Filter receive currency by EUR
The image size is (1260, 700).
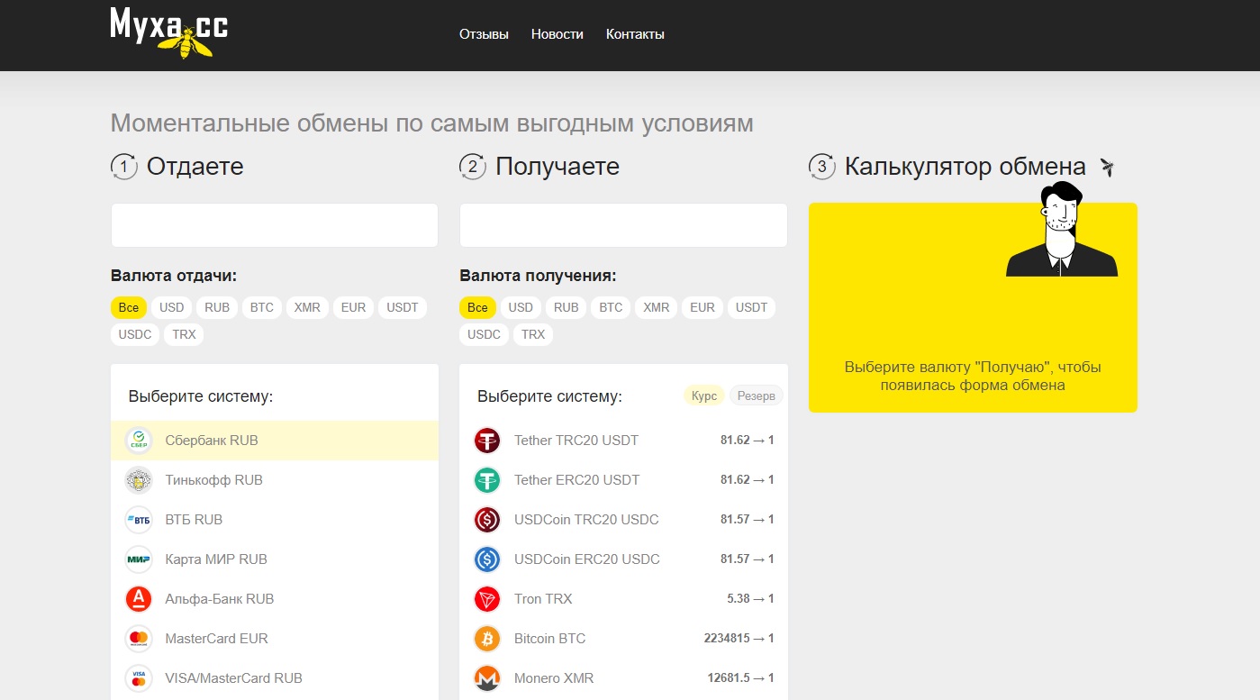[x=703, y=307]
